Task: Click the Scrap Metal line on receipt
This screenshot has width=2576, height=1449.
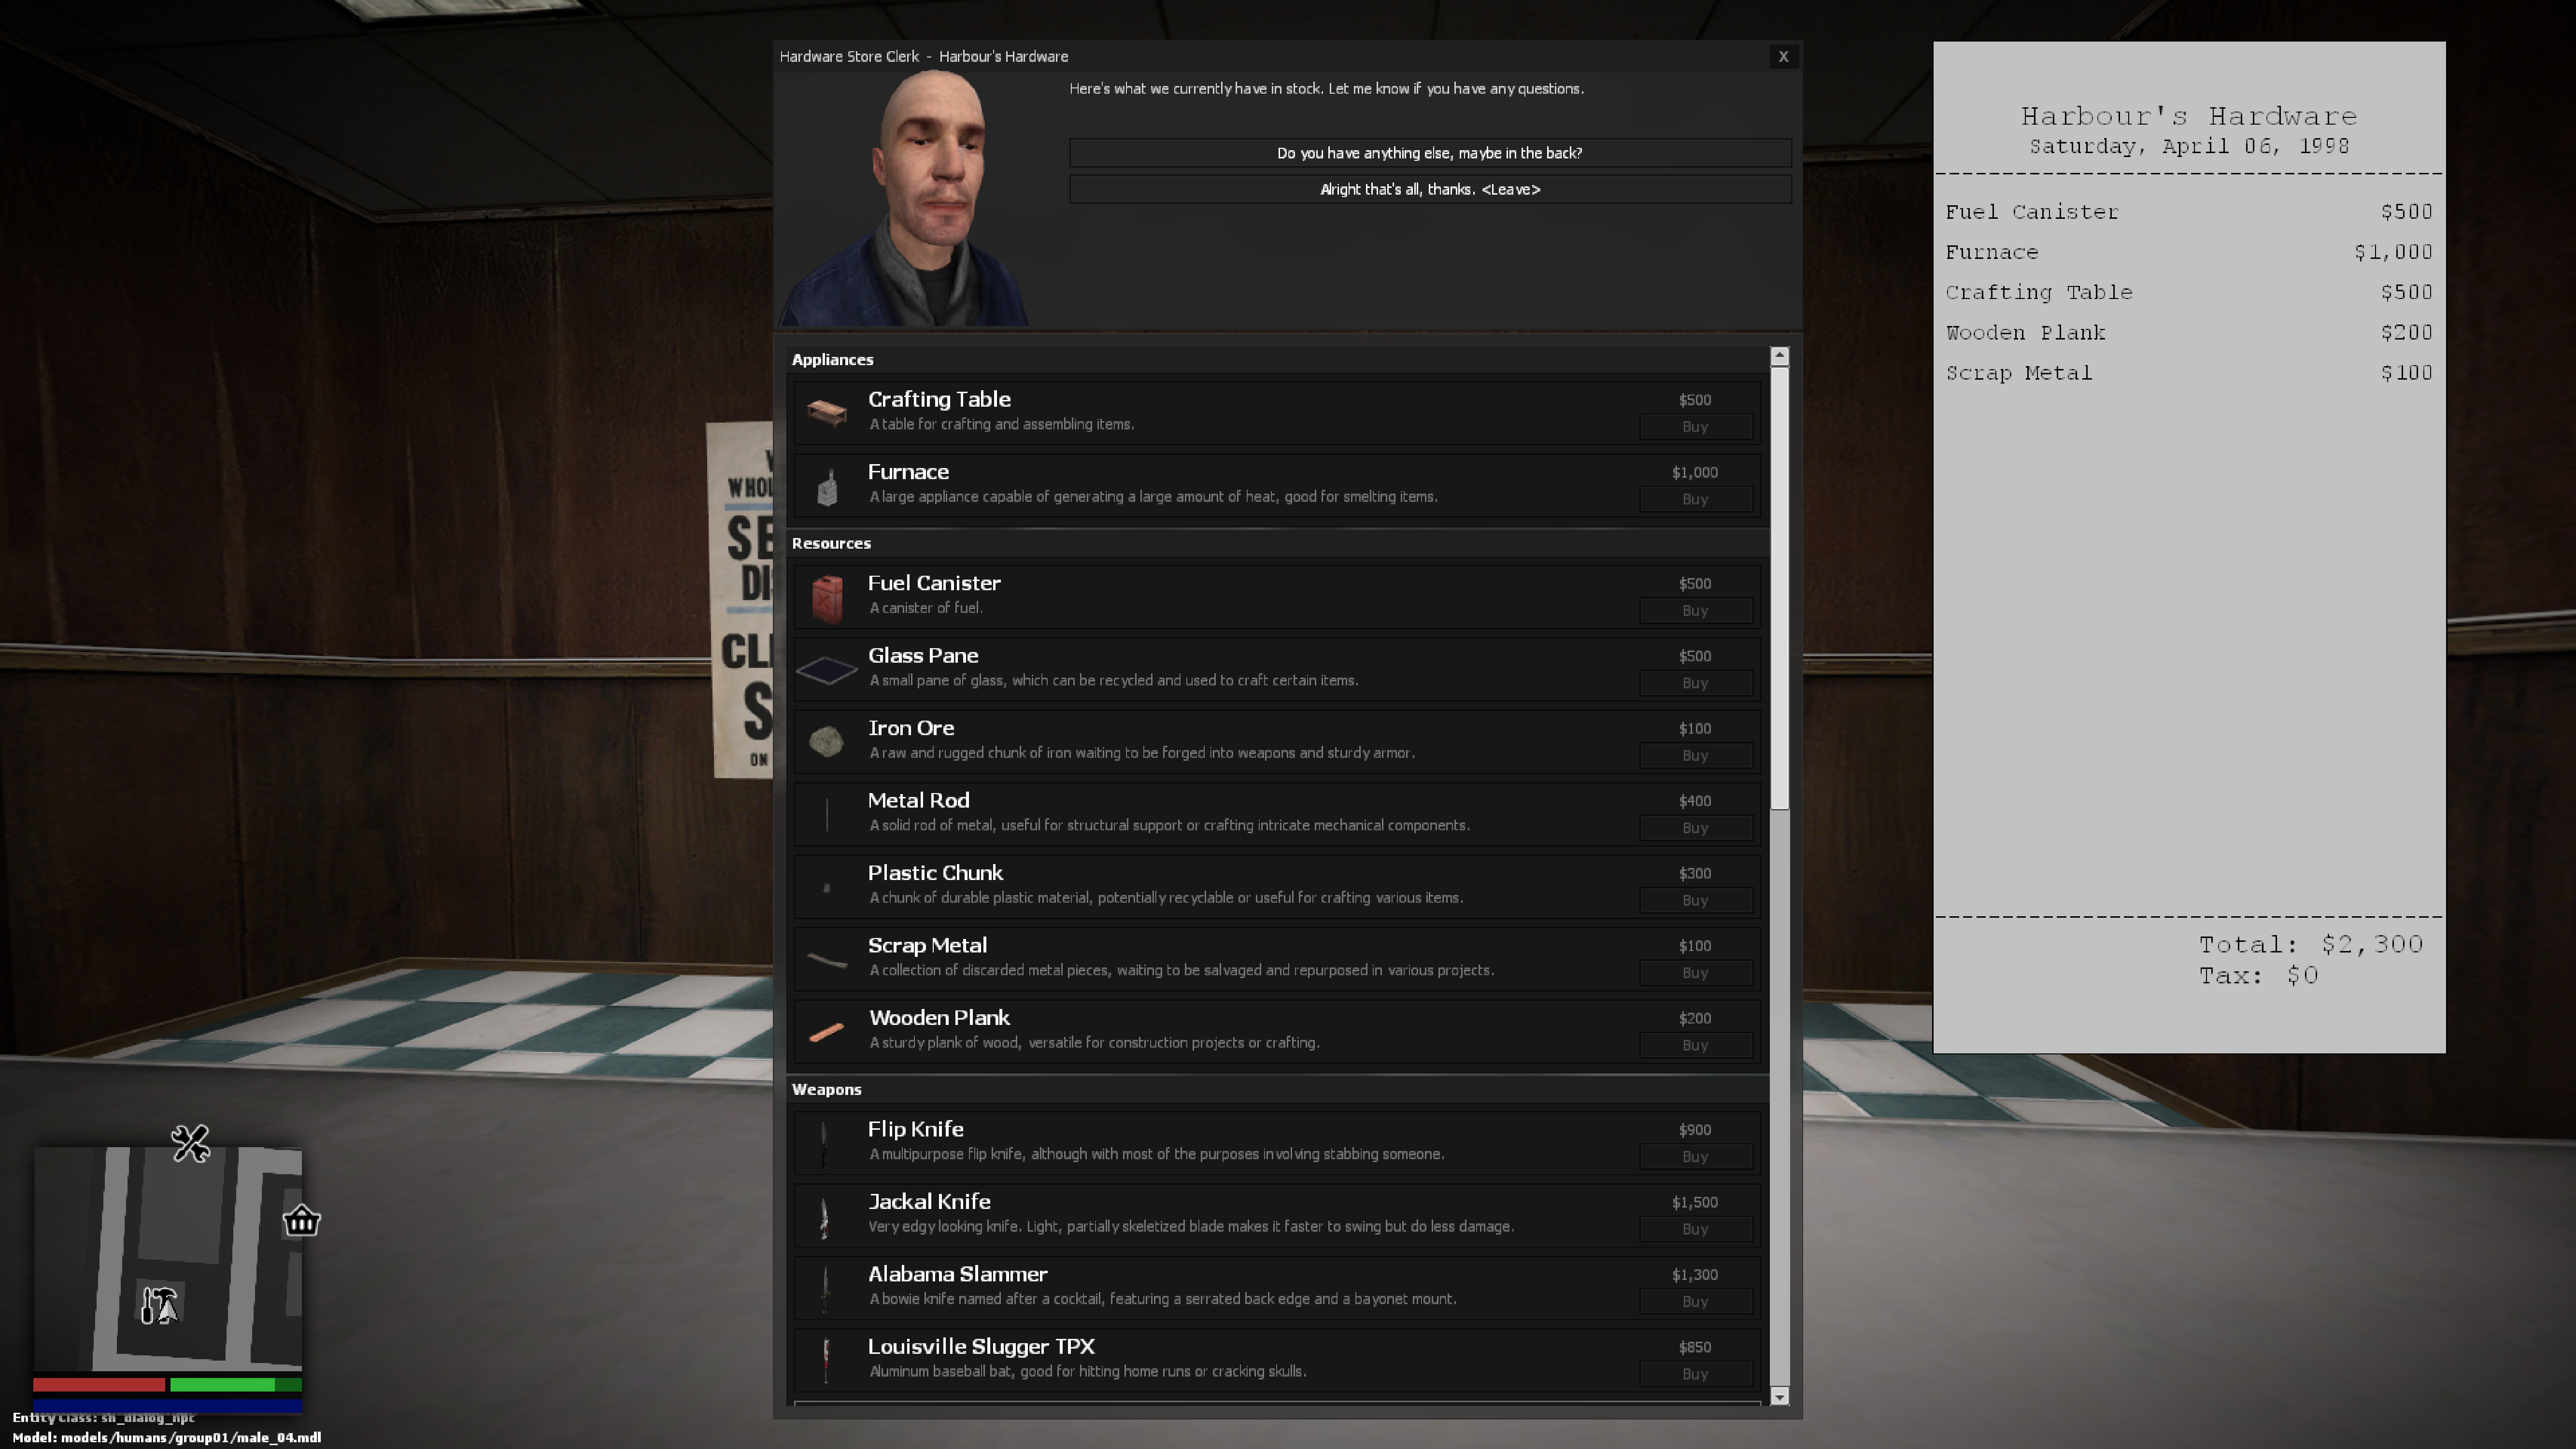Action: click(2189, 373)
